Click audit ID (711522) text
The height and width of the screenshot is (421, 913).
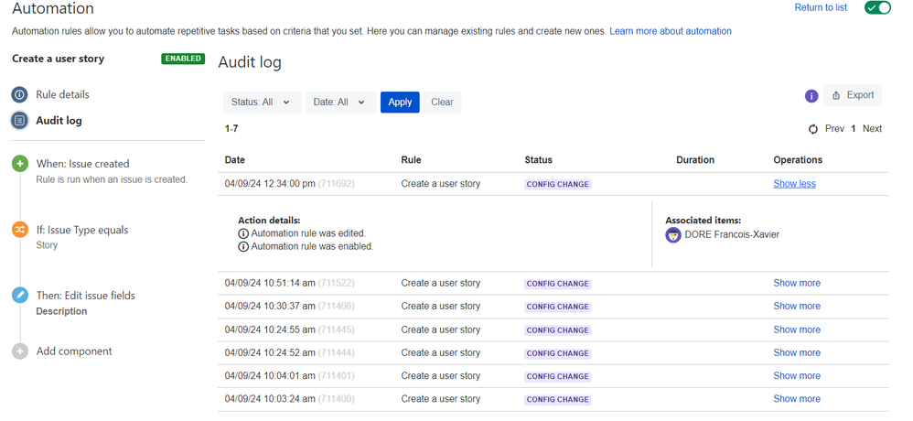pos(336,283)
